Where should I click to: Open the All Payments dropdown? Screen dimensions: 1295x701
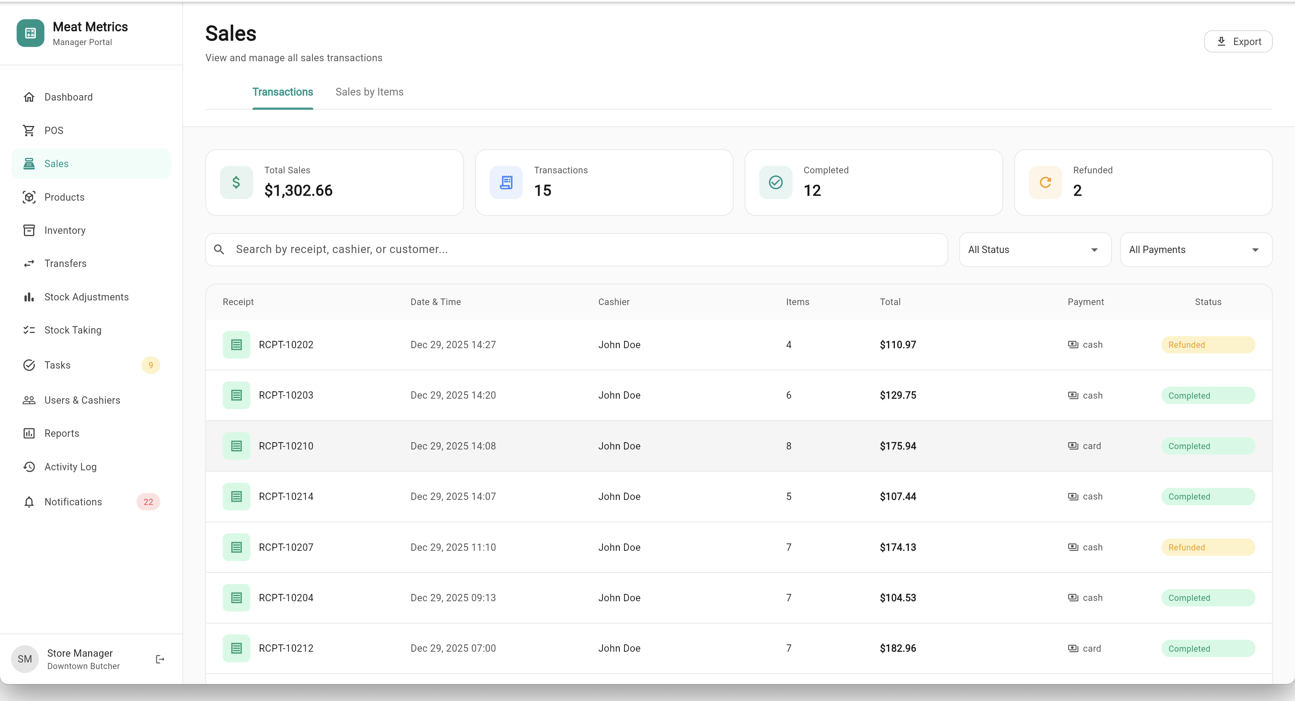(x=1196, y=249)
